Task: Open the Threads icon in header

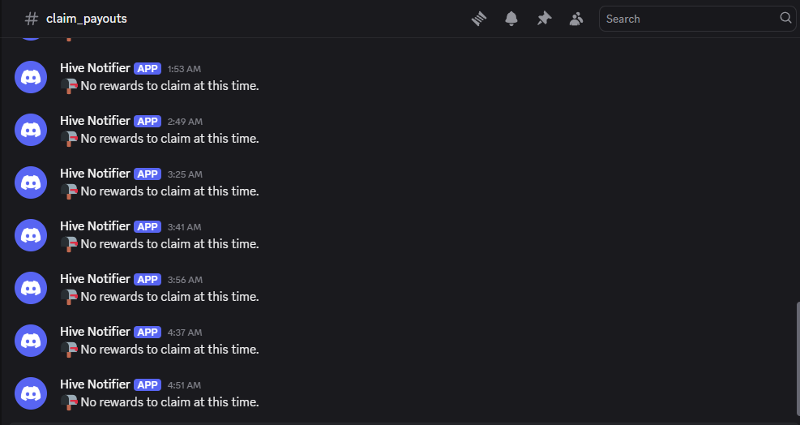Action: 478,19
